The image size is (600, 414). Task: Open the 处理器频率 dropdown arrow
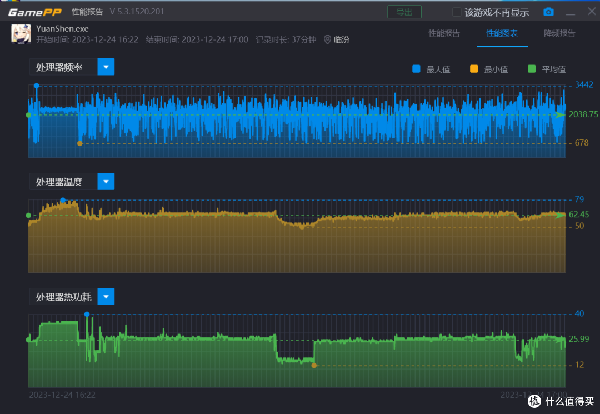coord(106,67)
